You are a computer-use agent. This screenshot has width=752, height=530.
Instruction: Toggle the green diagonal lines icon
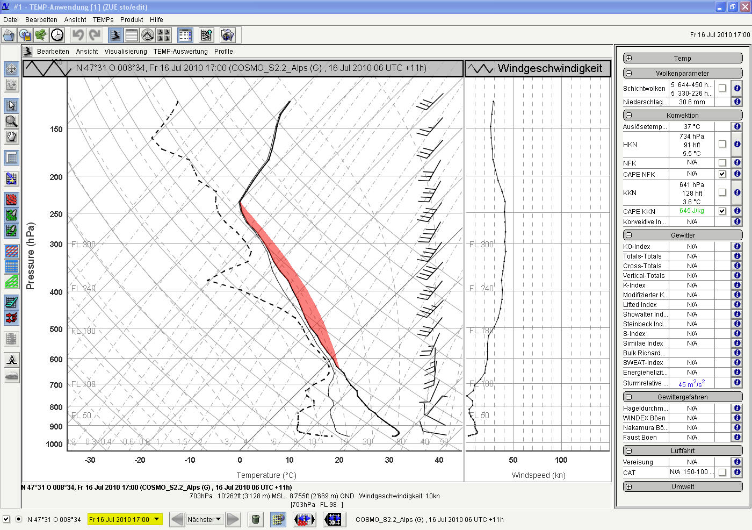[x=11, y=281]
